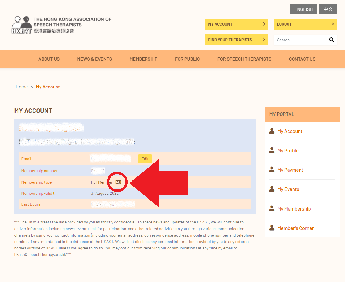Expand the News & Events menu
The width and height of the screenshot is (345, 282).
click(x=94, y=59)
